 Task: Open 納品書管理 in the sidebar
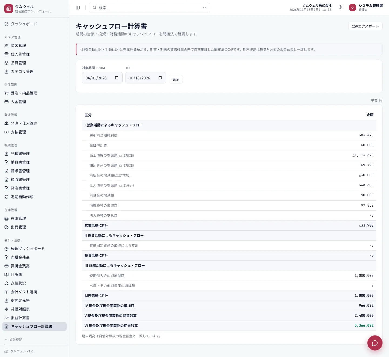(34, 162)
